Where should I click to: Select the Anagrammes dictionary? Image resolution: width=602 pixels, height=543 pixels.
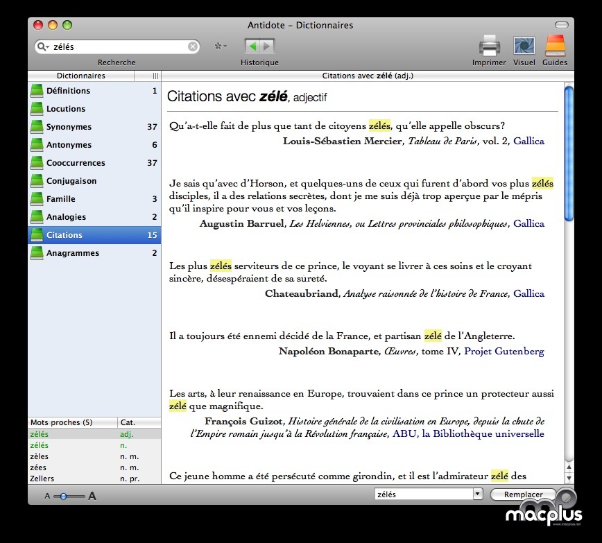coord(94,253)
